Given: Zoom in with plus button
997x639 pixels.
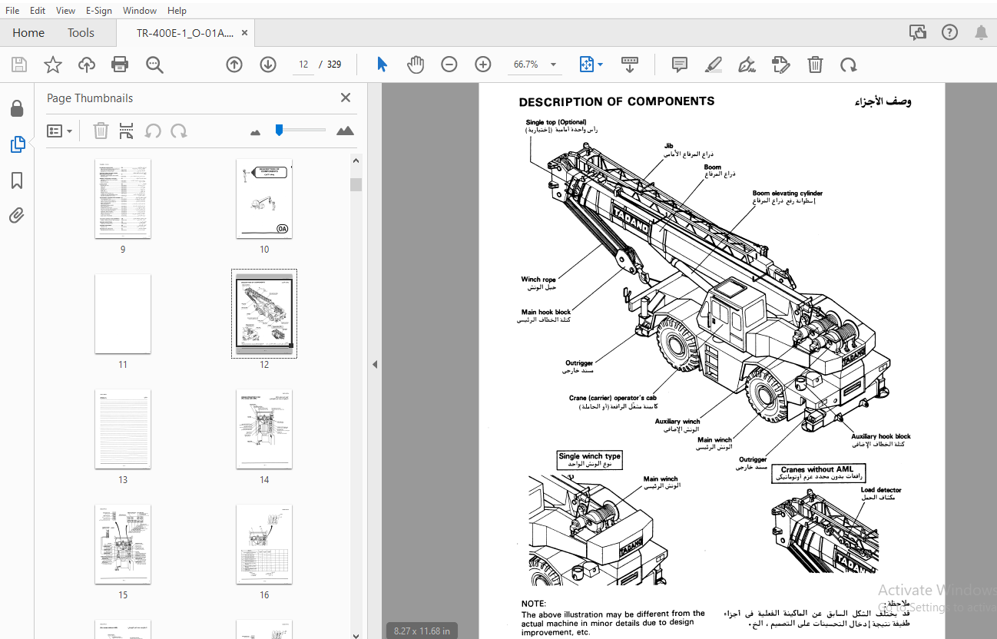Looking at the screenshot, I should point(483,65).
